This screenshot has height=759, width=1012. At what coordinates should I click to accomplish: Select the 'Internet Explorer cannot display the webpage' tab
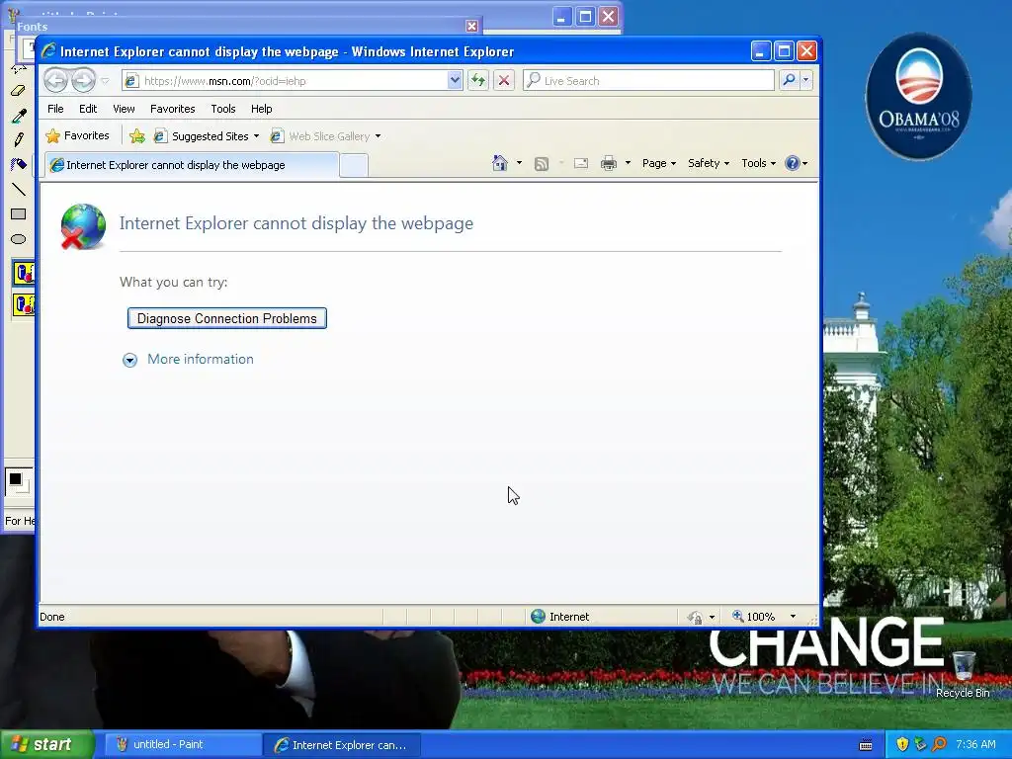click(192, 165)
